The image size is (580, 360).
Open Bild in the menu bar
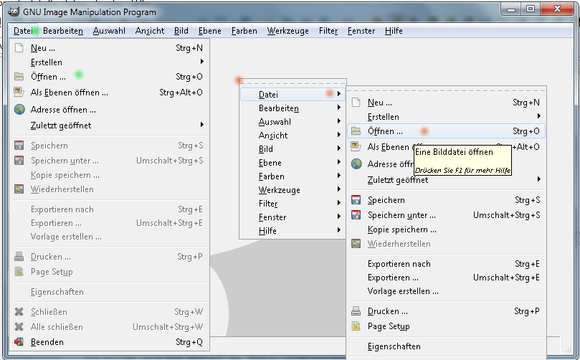click(x=181, y=31)
